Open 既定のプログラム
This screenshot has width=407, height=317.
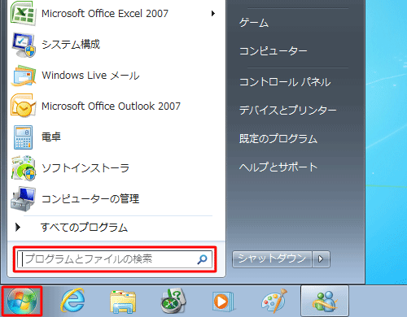point(278,139)
